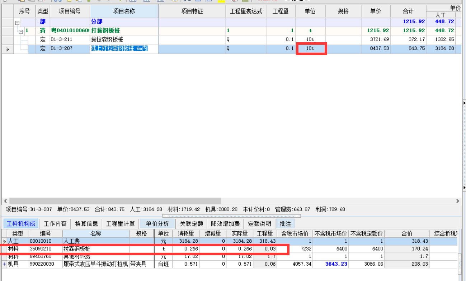Click the 35090210 material code
The width and height of the screenshot is (466, 281).
coord(46,249)
